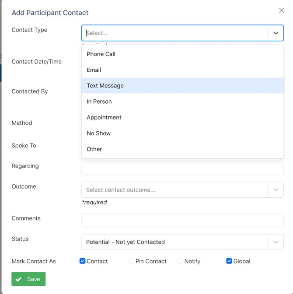
Task: Click the Regarding text field
Action: [x=182, y=168]
